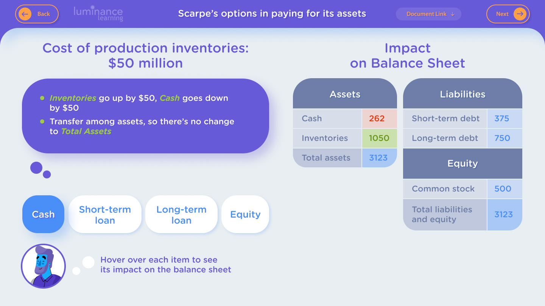Select the Short-term loan option
The image size is (545, 306).
(105, 214)
